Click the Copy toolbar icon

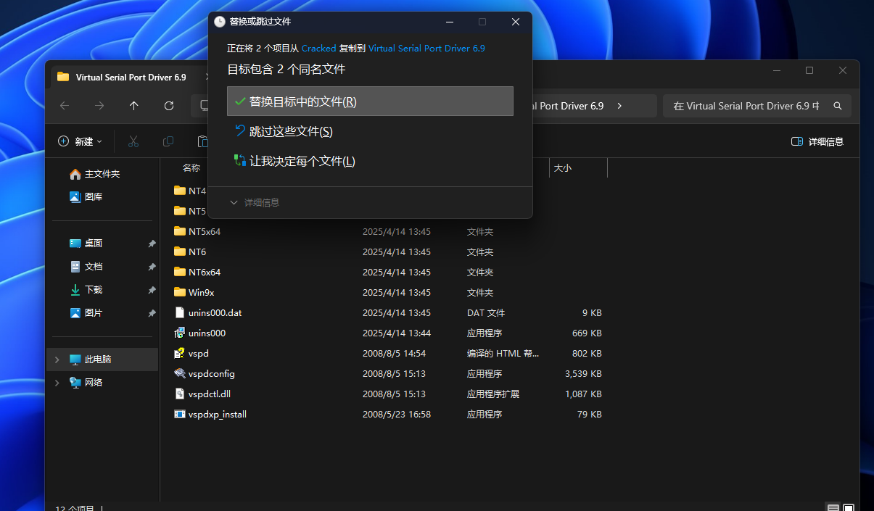tap(168, 141)
